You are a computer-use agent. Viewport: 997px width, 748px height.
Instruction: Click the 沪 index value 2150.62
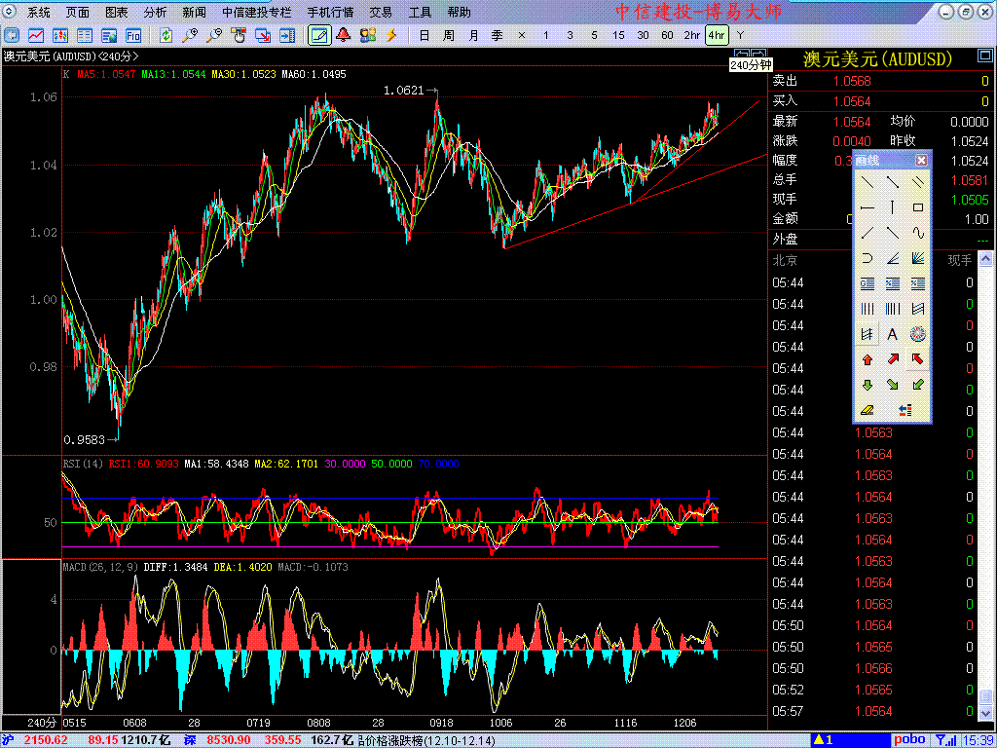point(46,740)
